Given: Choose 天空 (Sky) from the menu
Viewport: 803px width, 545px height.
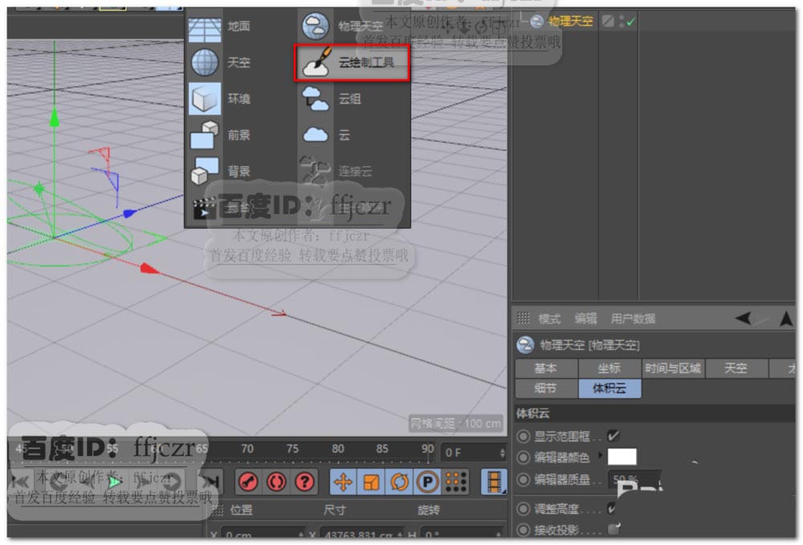Looking at the screenshot, I should 238,63.
